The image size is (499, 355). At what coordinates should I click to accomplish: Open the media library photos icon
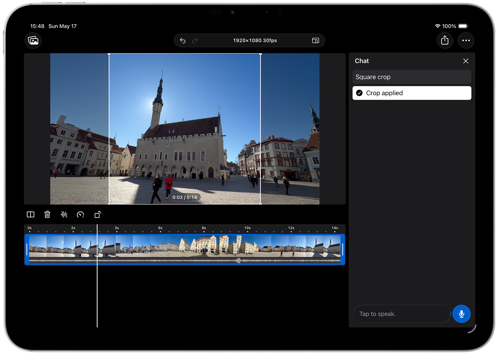(33, 40)
